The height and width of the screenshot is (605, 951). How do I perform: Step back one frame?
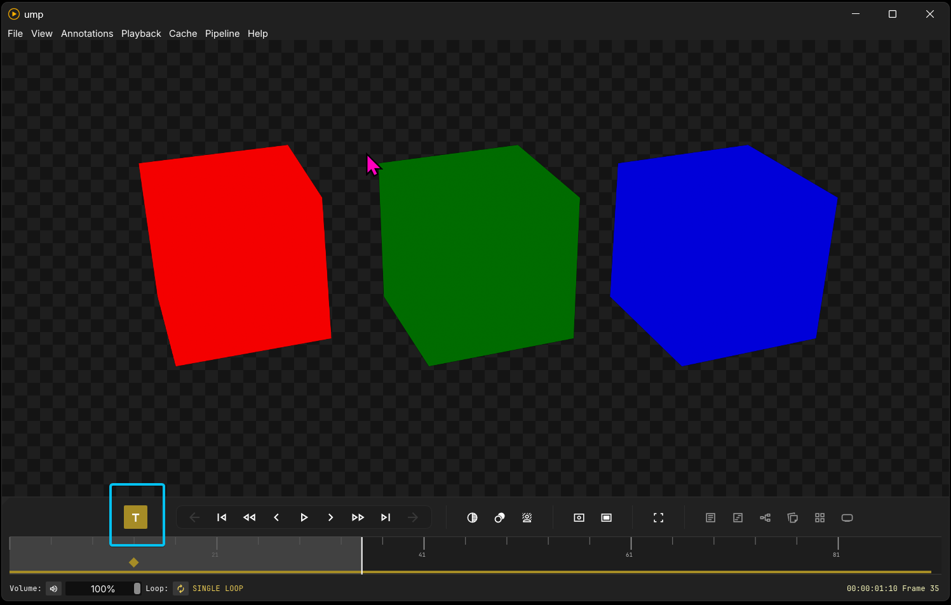click(276, 517)
